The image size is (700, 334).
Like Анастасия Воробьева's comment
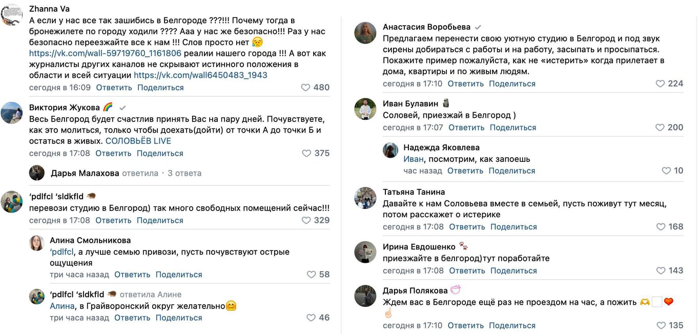[x=660, y=83]
